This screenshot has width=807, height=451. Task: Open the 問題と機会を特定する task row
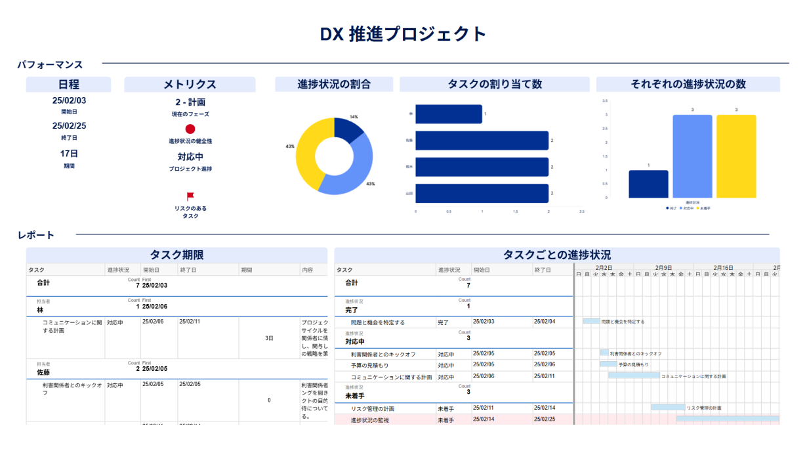[378, 322]
